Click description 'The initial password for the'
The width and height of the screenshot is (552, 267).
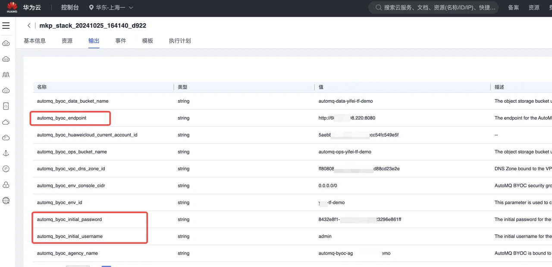point(523,219)
